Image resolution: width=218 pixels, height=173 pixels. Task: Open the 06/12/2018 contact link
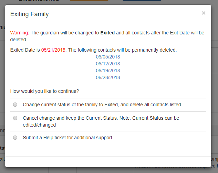click(x=108, y=64)
